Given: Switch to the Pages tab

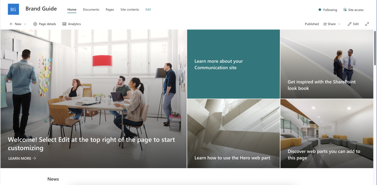Looking at the screenshot, I should click(110, 10).
